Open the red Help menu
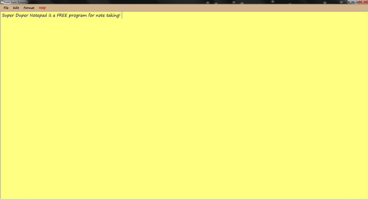Viewport: 368px width, 199px height. (42, 8)
